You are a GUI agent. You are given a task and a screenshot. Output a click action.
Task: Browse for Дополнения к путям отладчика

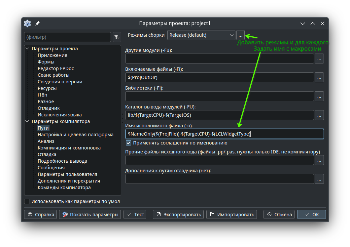319,179
